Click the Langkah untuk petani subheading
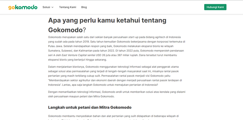 point(89,107)
